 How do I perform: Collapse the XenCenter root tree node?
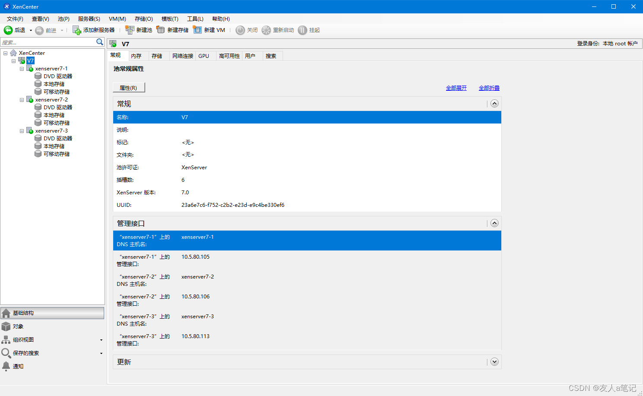(5, 53)
